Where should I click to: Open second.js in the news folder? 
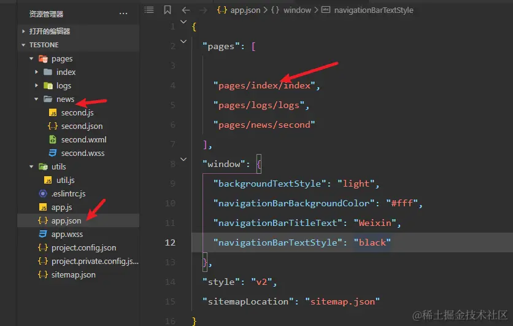pyautogui.click(x=77, y=112)
